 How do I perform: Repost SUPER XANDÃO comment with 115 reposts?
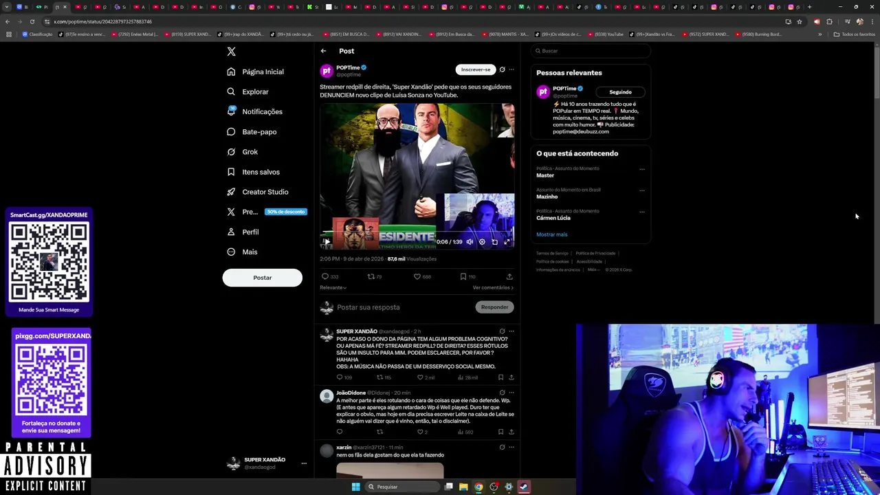[384, 377]
